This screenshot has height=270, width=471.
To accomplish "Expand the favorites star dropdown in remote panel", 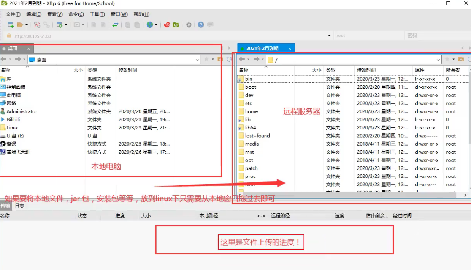I will (453, 59).
